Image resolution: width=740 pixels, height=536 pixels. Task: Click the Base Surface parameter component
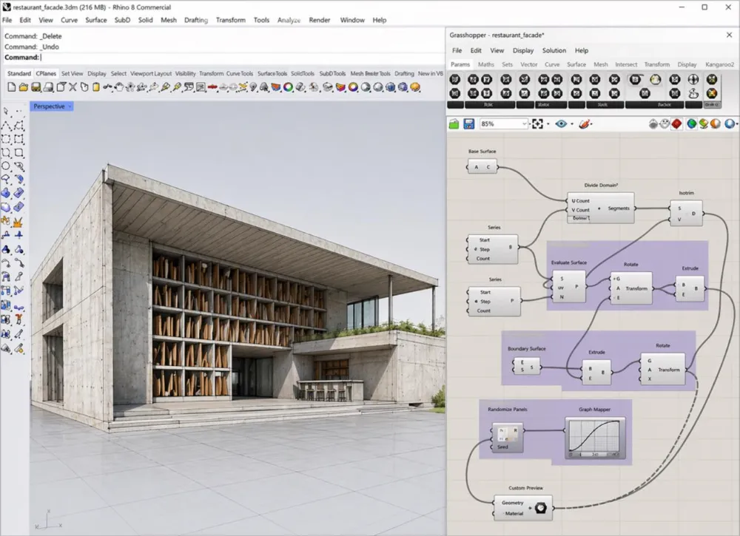pyautogui.click(x=482, y=166)
